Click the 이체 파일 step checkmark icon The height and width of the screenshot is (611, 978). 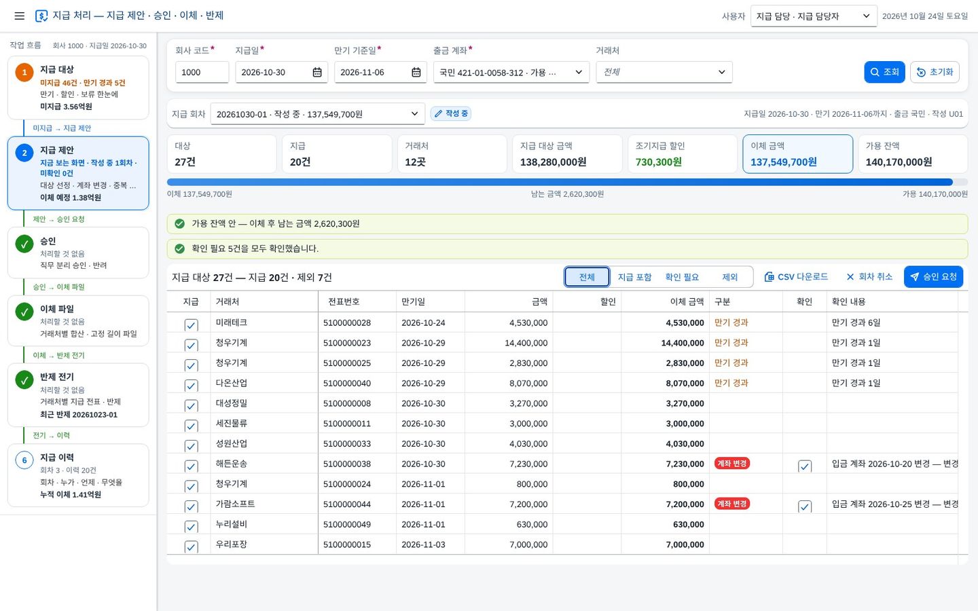point(24,312)
